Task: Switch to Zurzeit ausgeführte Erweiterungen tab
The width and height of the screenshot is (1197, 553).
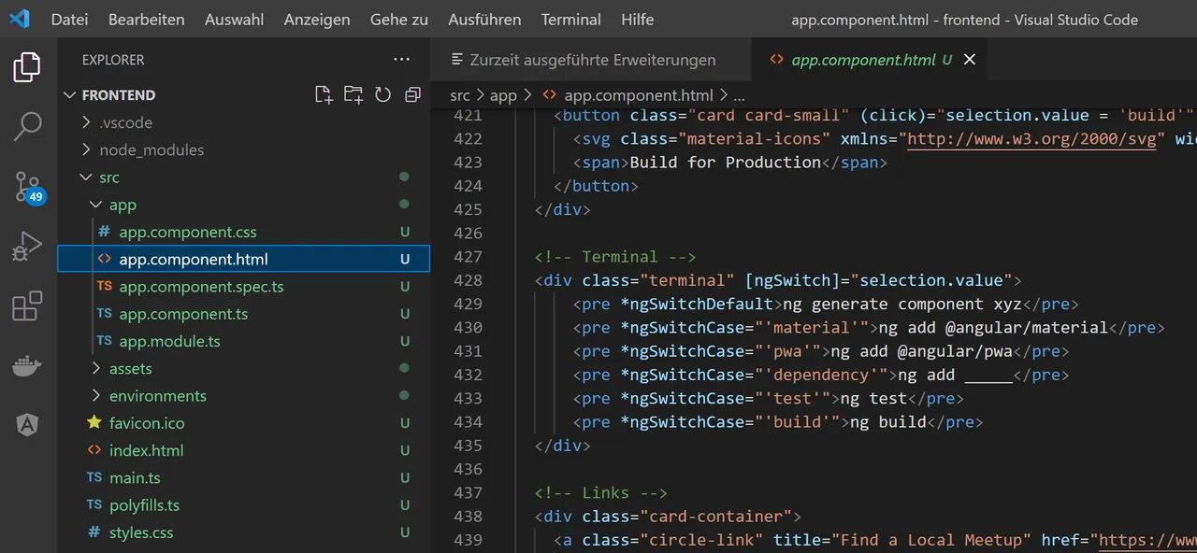Action: (x=591, y=60)
